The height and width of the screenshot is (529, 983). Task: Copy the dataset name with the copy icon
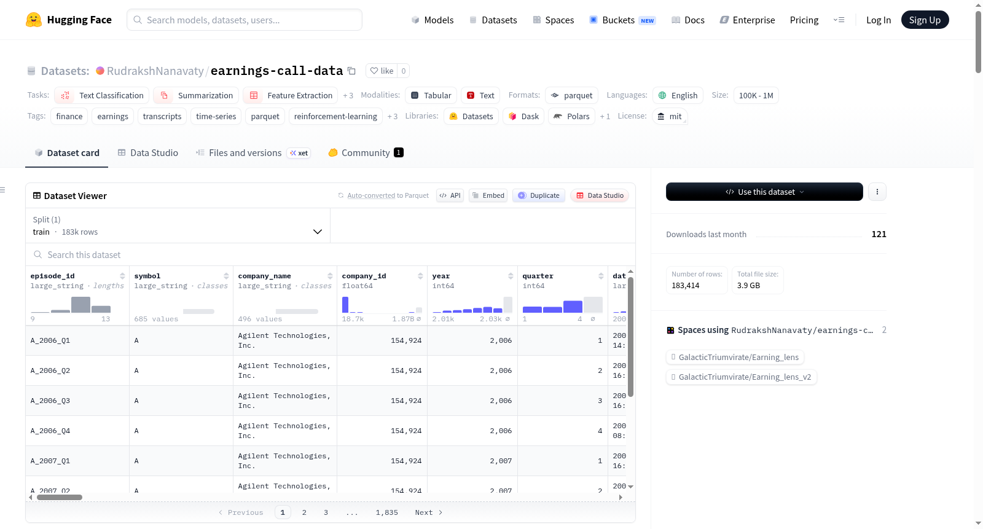pyautogui.click(x=351, y=71)
